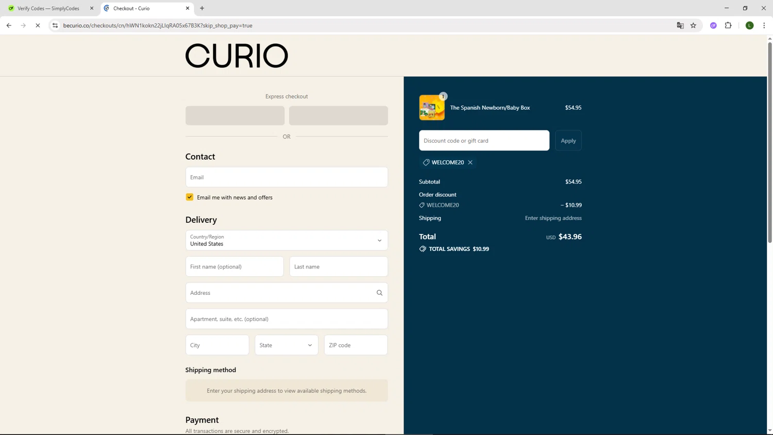Go back to the previous page
The width and height of the screenshot is (773, 435).
pos(9,25)
